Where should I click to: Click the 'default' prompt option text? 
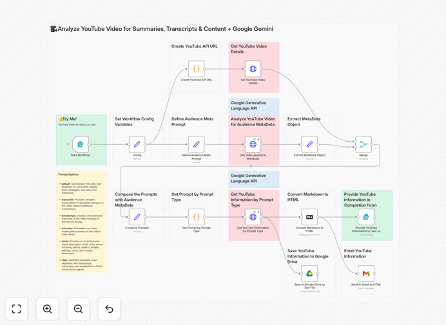point(81,189)
